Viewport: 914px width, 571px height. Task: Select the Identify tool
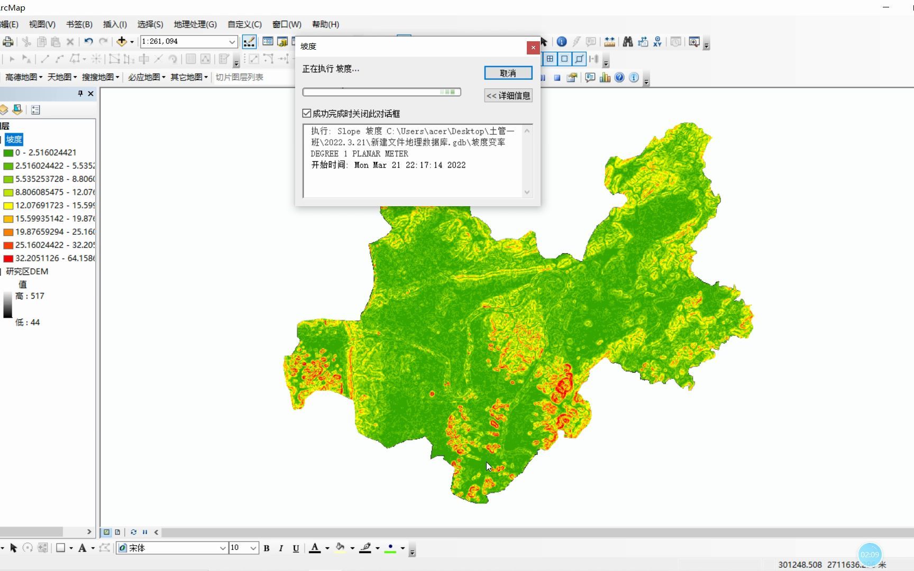[561, 42]
